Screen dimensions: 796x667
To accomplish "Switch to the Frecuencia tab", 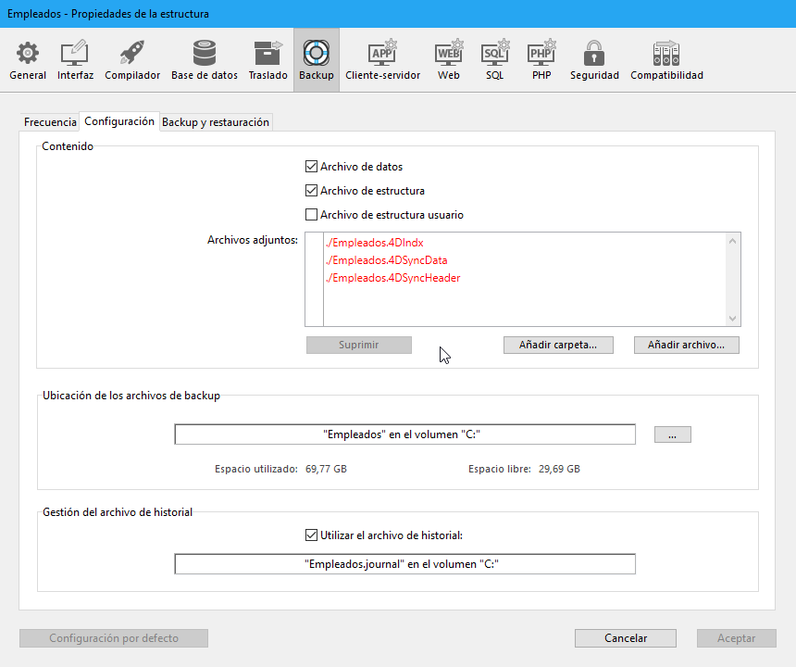I will coord(50,122).
